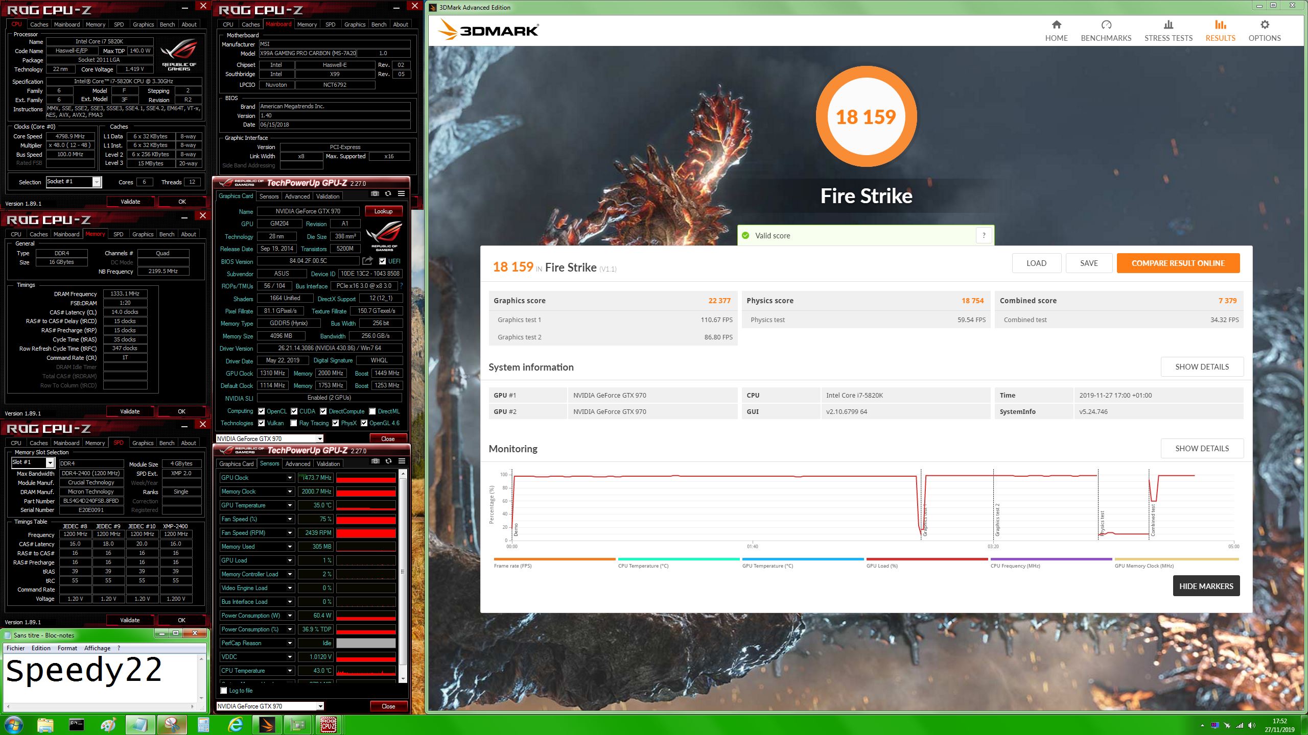Open 3DMark Options gear

click(x=1265, y=31)
